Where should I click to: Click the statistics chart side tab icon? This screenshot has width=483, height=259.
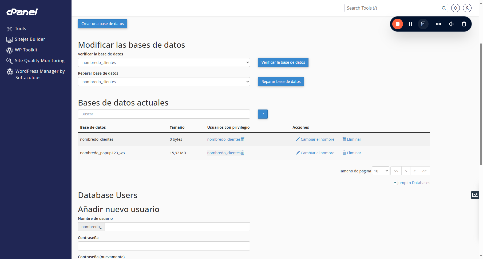(475, 195)
